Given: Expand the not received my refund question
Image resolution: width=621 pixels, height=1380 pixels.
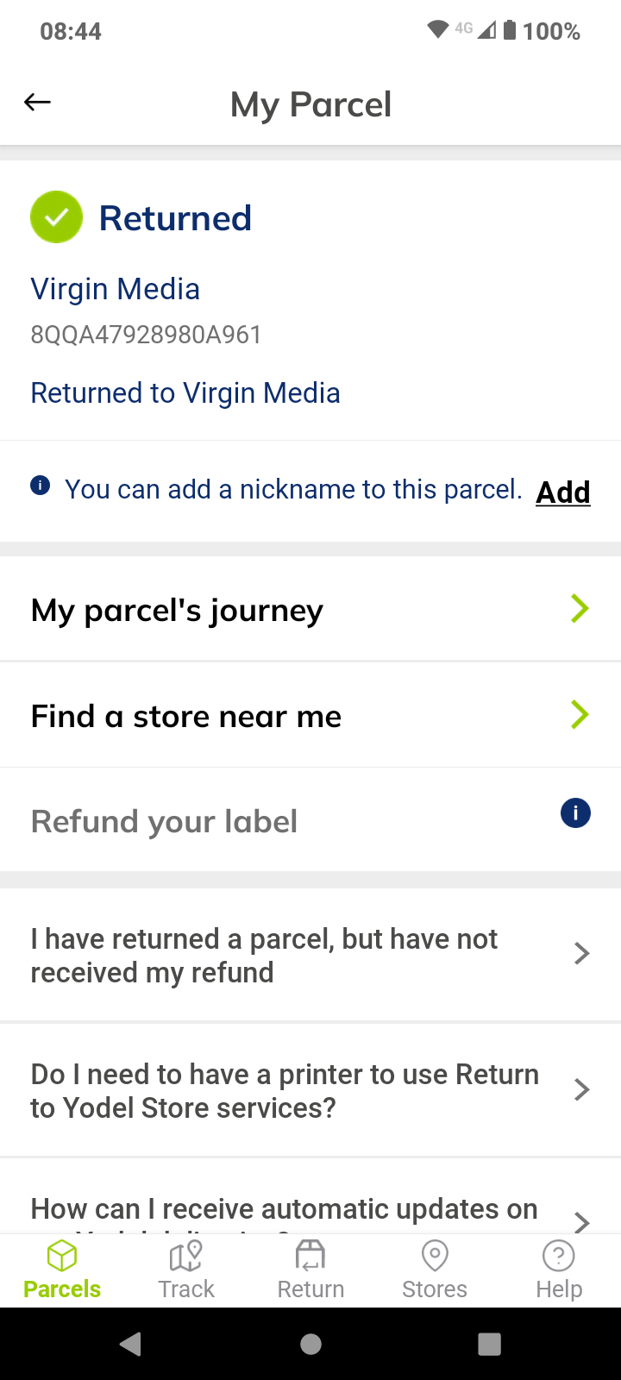Looking at the screenshot, I should 310,955.
